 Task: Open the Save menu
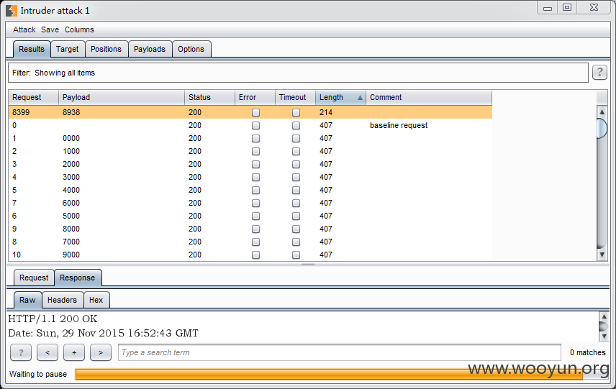click(x=50, y=29)
